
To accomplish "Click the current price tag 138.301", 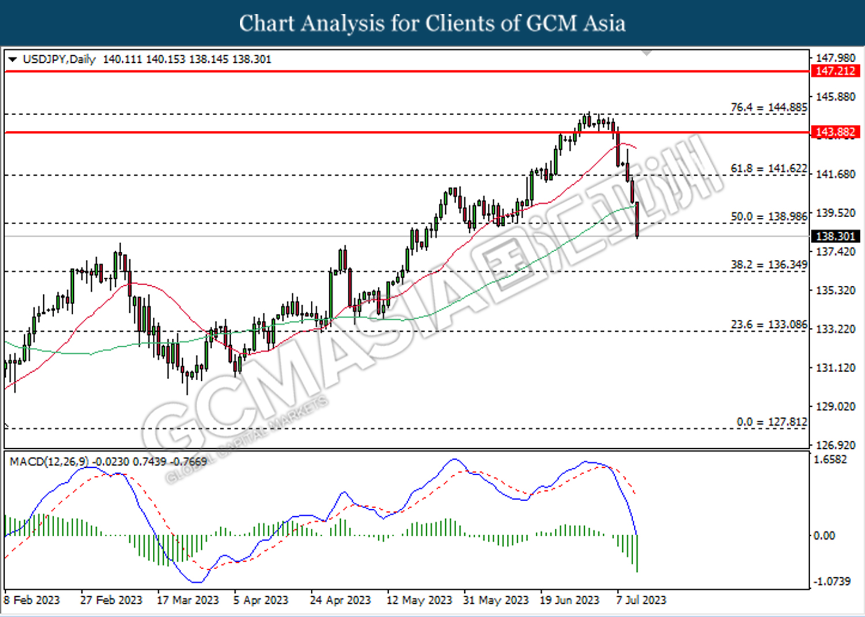I will pos(836,236).
